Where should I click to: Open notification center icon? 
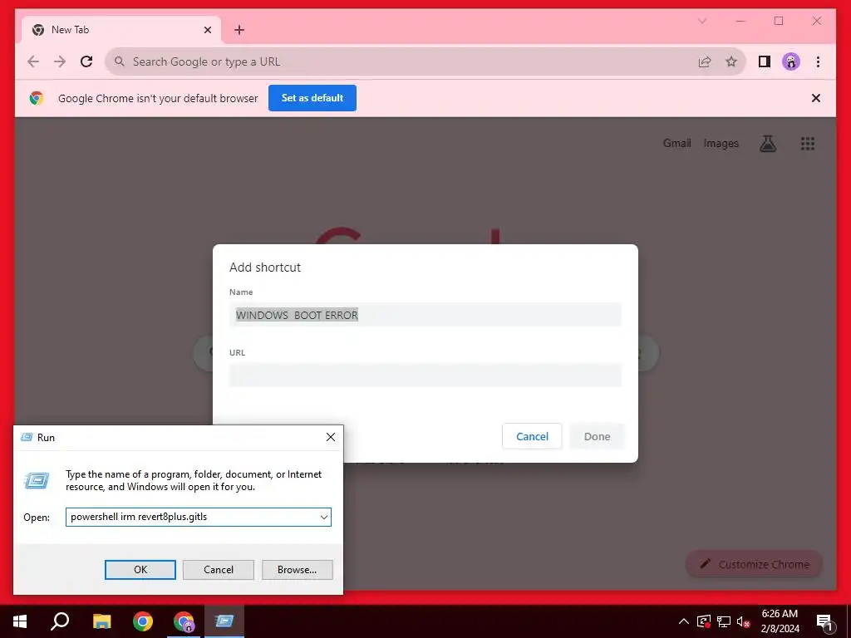[x=825, y=621]
